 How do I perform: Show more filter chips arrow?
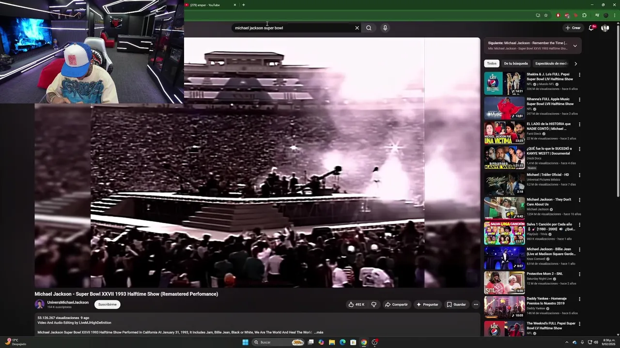(x=575, y=63)
